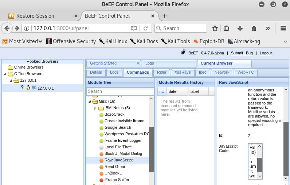Click Linux penguin icon of hooked browser
Viewport: 290px width, 185px height.
coord(28,87)
